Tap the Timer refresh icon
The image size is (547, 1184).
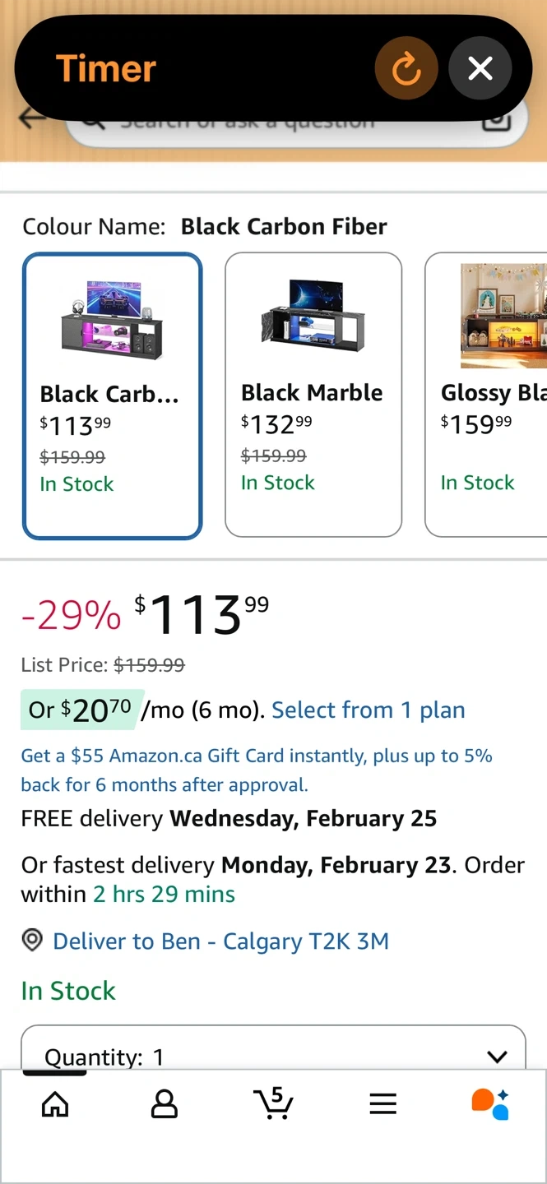[406, 69]
